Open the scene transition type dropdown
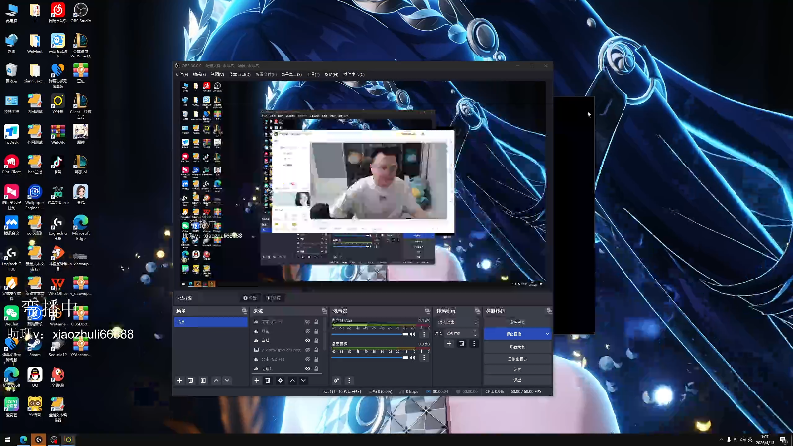Viewport: 793px width, 446px height. click(x=457, y=322)
